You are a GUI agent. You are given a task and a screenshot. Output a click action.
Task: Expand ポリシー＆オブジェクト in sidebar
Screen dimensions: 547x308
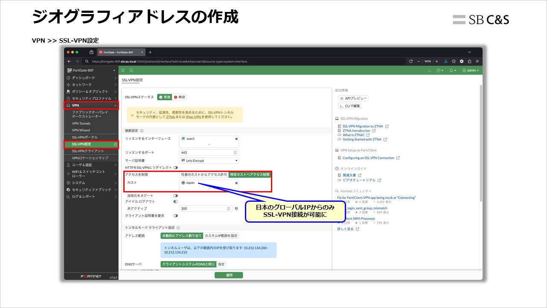[91, 91]
